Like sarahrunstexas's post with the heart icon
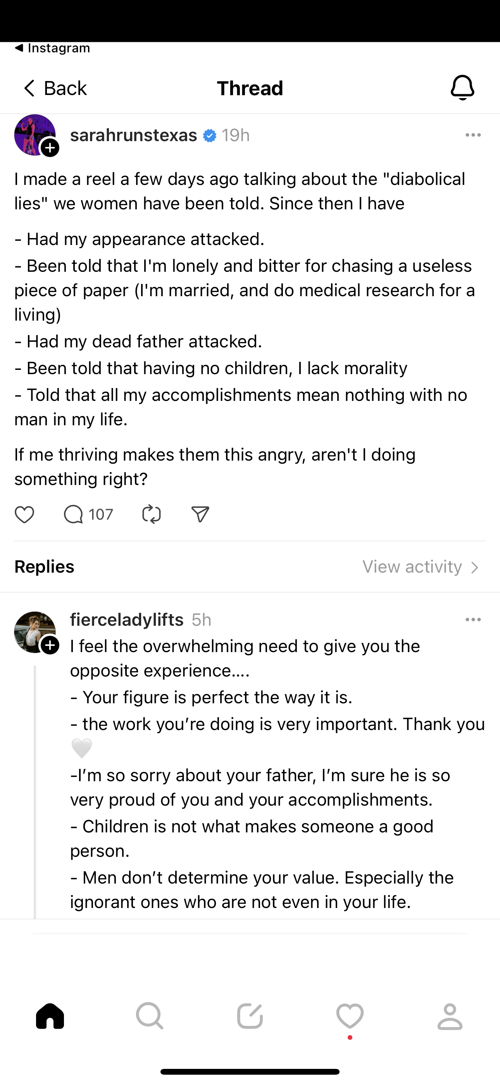Image resolution: width=500 pixels, height=1084 pixels. (x=24, y=514)
